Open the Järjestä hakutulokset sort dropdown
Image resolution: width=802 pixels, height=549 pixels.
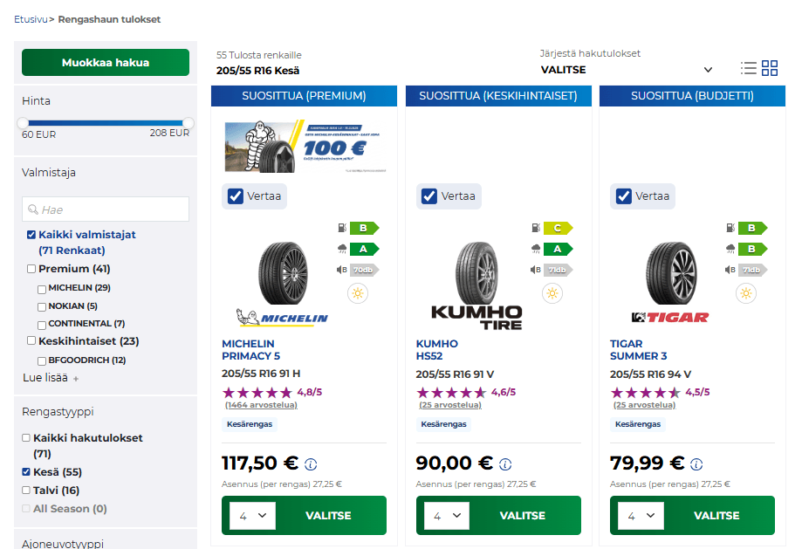point(627,70)
